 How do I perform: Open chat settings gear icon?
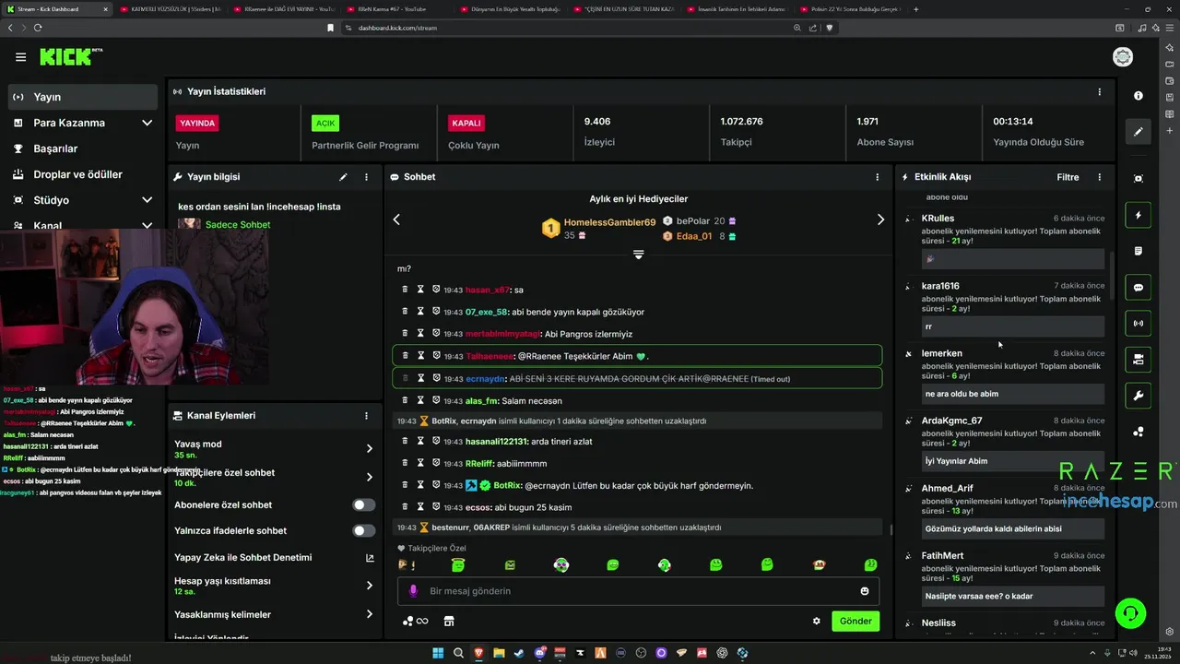(816, 622)
